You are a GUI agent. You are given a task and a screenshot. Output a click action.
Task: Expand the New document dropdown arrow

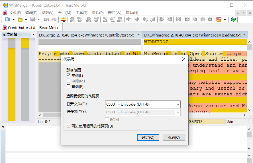(x=14, y=20)
